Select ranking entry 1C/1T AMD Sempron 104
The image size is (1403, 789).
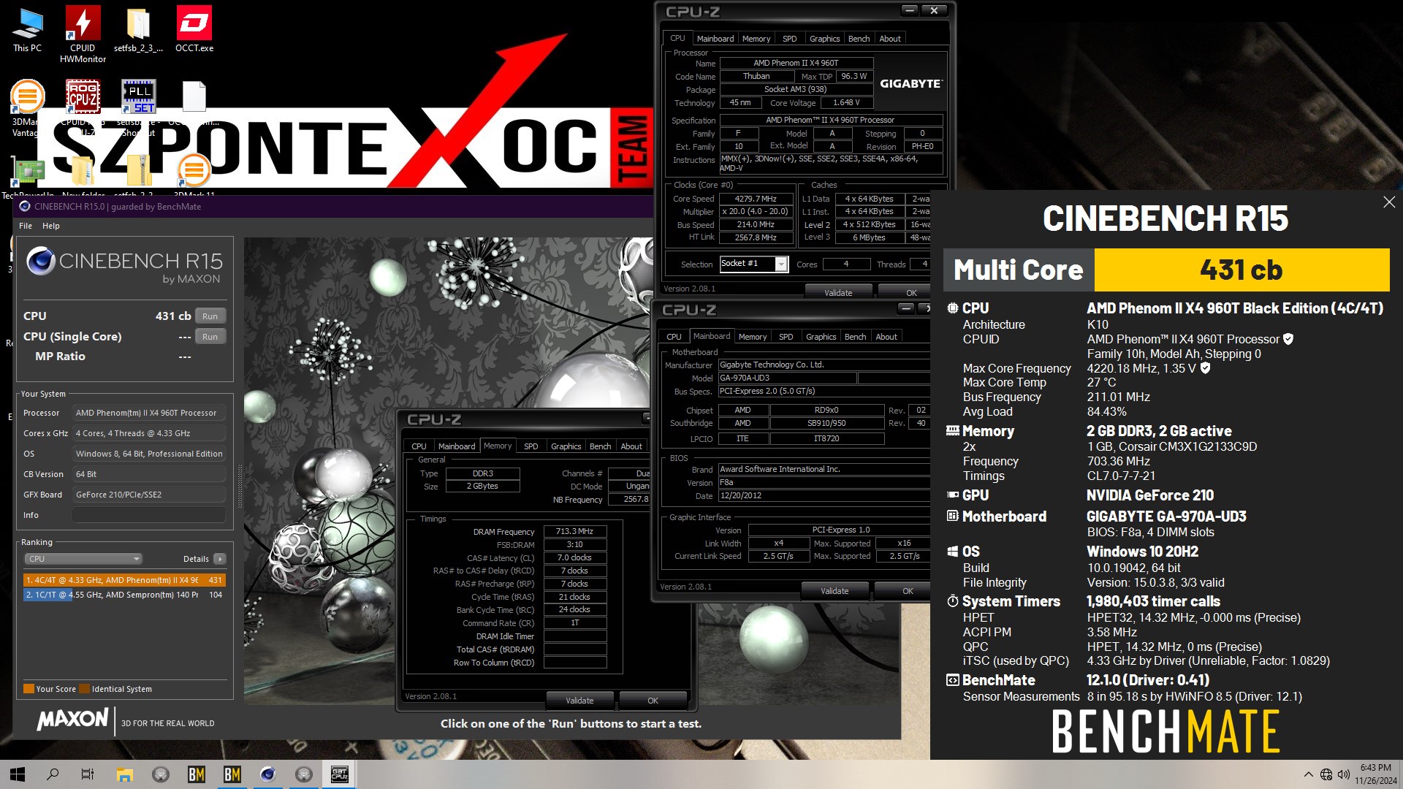(x=124, y=595)
